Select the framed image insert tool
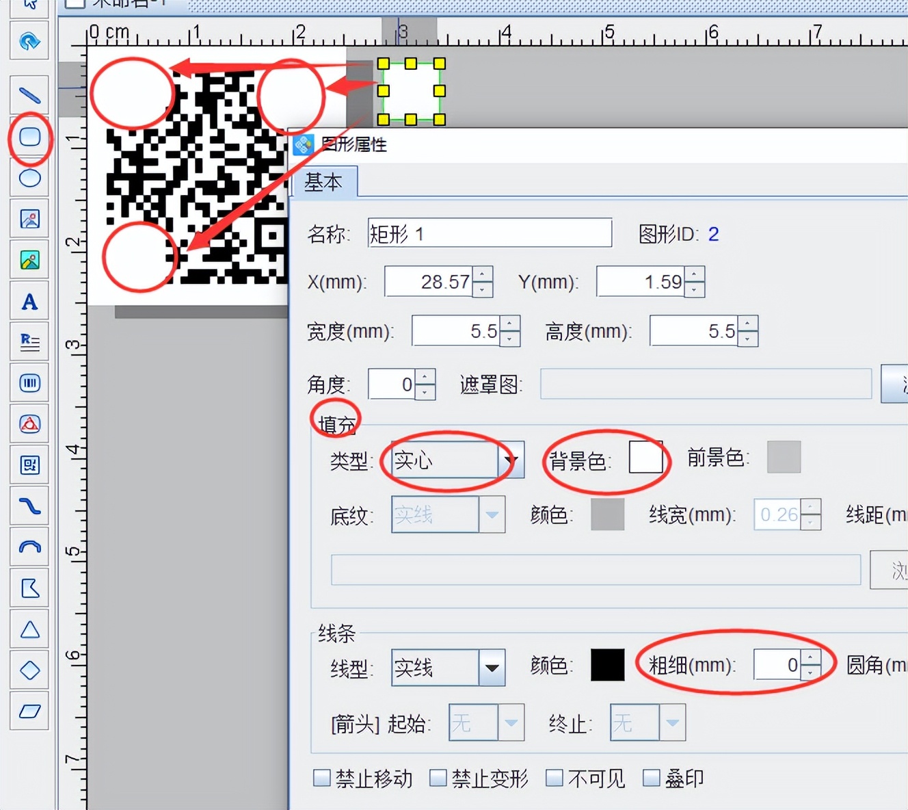The height and width of the screenshot is (810, 908). pyautogui.click(x=29, y=219)
